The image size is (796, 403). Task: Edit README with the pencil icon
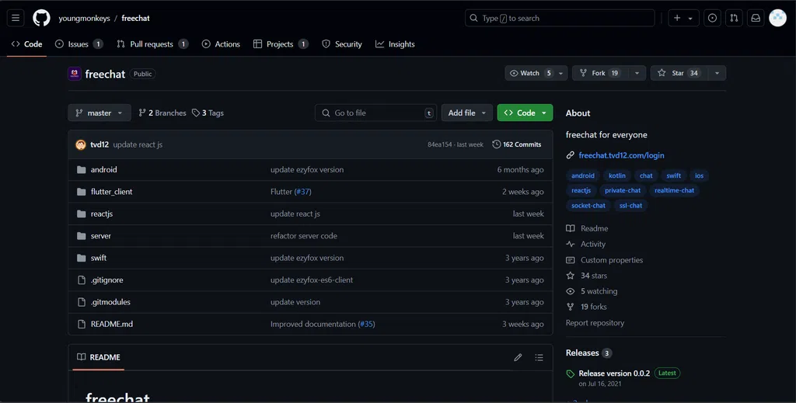[518, 357]
